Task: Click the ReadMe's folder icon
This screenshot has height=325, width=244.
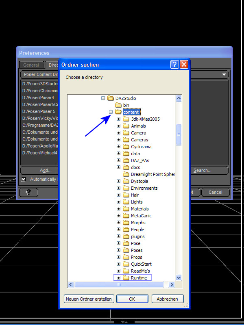Action: click(x=126, y=271)
